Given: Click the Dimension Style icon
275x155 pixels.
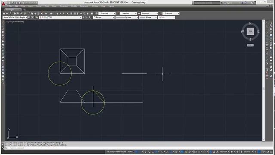Looking at the screenshot, I should point(118,13).
